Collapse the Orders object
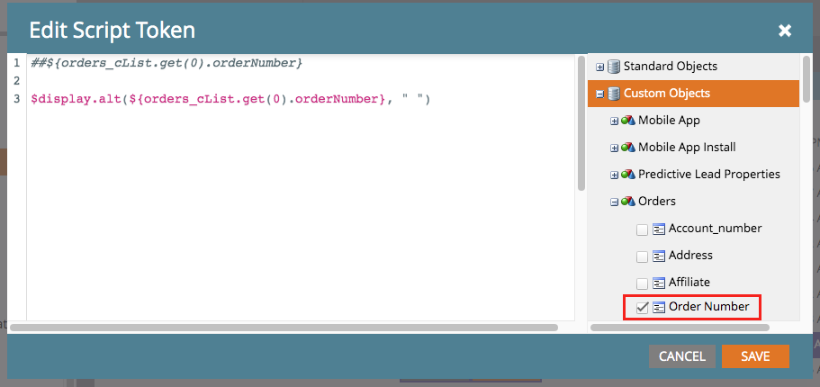The height and width of the screenshot is (387, 820). click(615, 202)
